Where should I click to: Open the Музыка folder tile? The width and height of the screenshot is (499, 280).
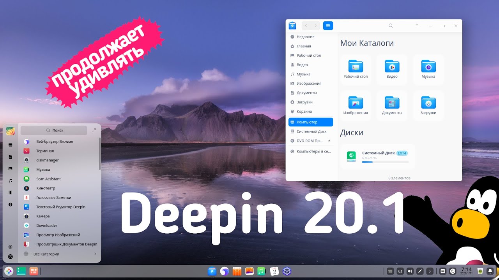tap(428, 70)
